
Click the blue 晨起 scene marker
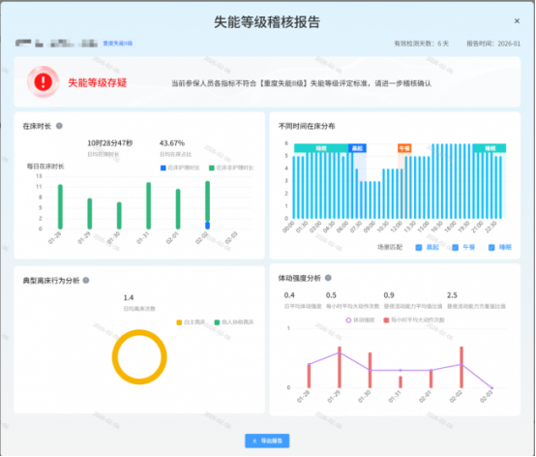(x=357, y=148)
